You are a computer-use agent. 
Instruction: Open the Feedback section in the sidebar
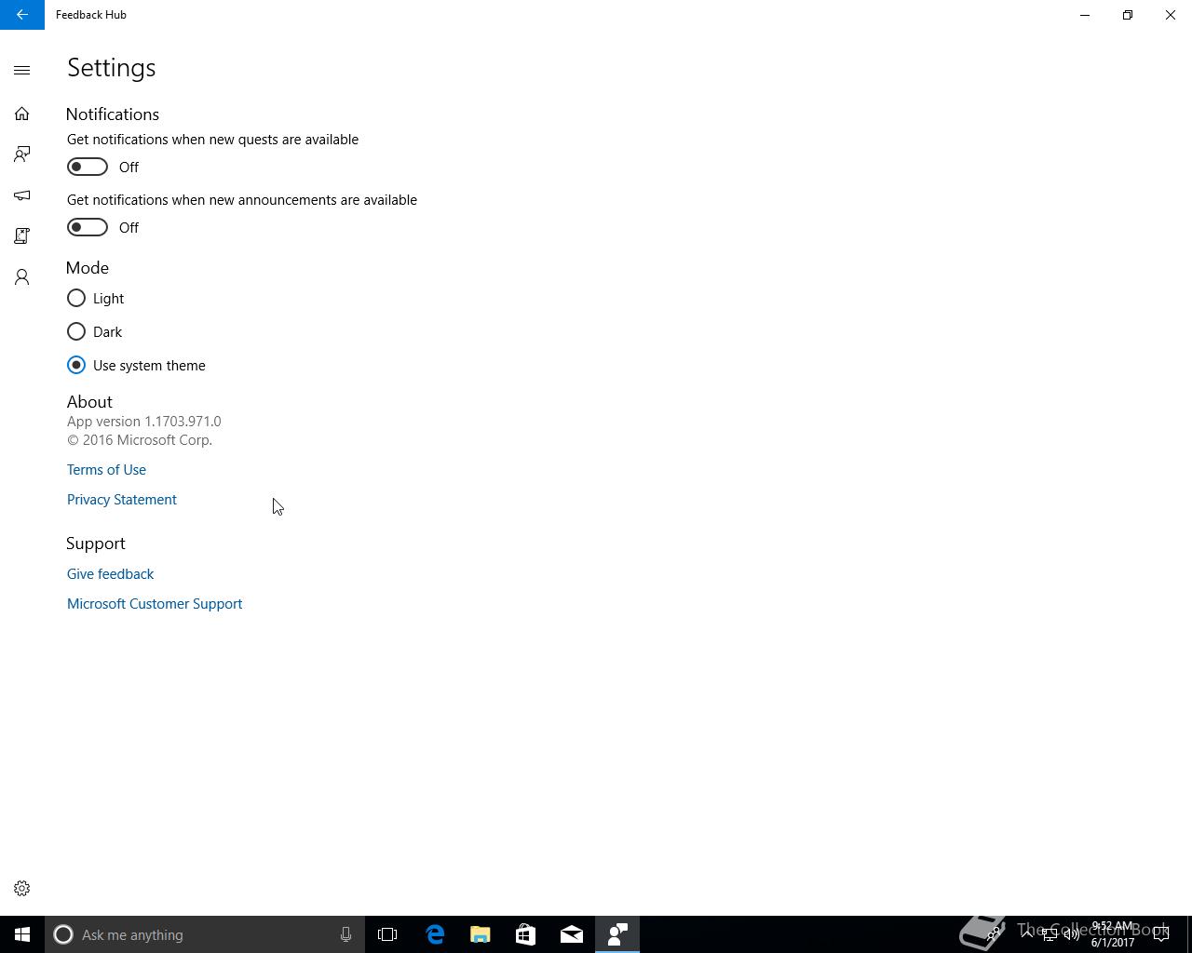22,154
